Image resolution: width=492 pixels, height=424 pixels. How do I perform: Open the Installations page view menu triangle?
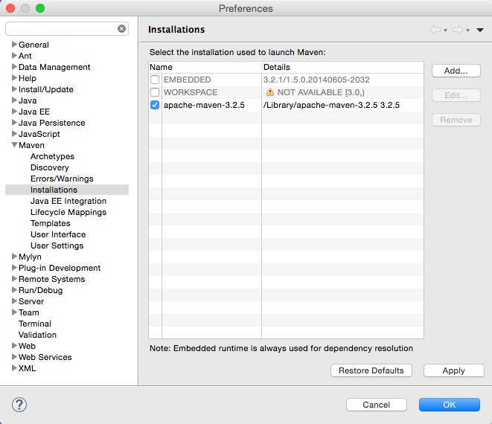pos(480,30)
